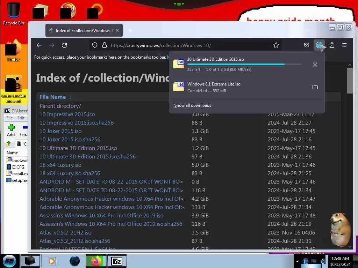358x268 pixels.
Task: Reload the page with the refresh icon
Action: point(64,45)
